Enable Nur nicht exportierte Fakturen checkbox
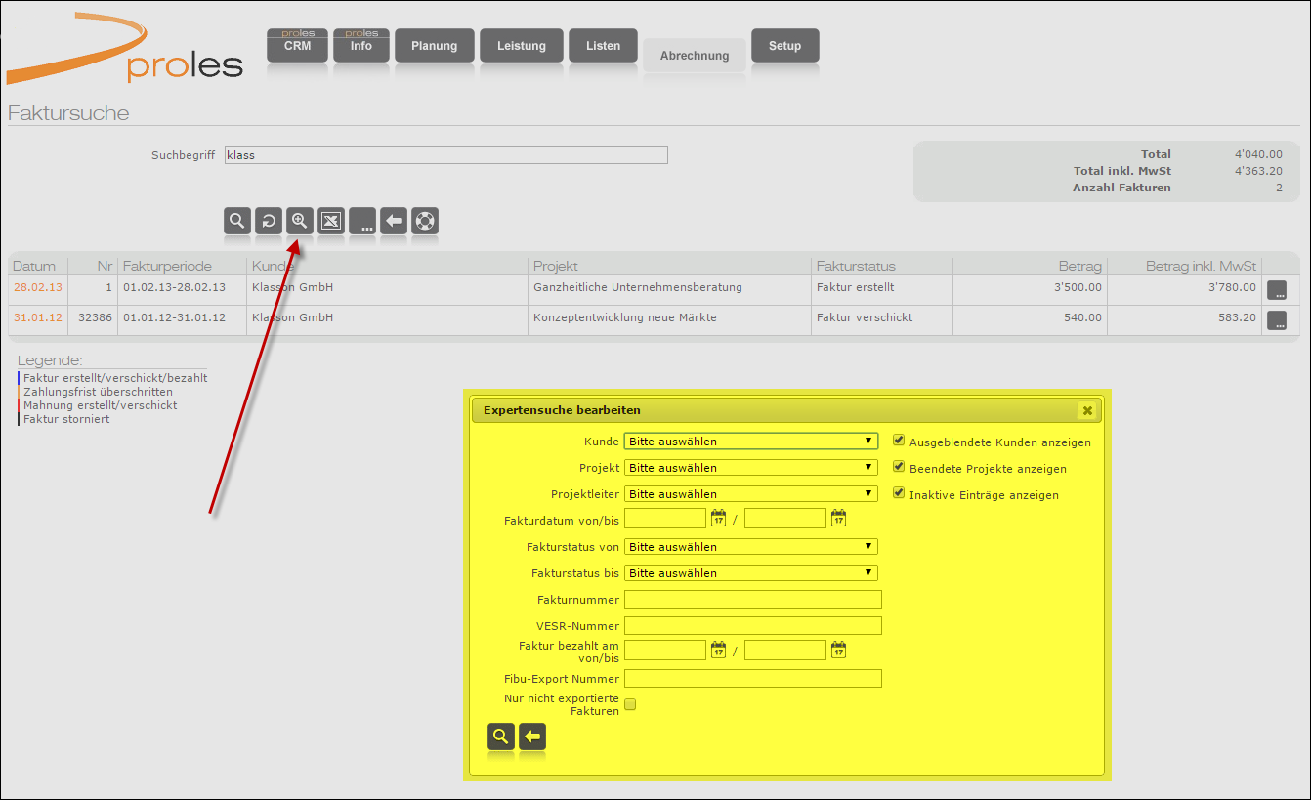Image resolution: width=1311 pixels, height=800 pixels. 630,704
